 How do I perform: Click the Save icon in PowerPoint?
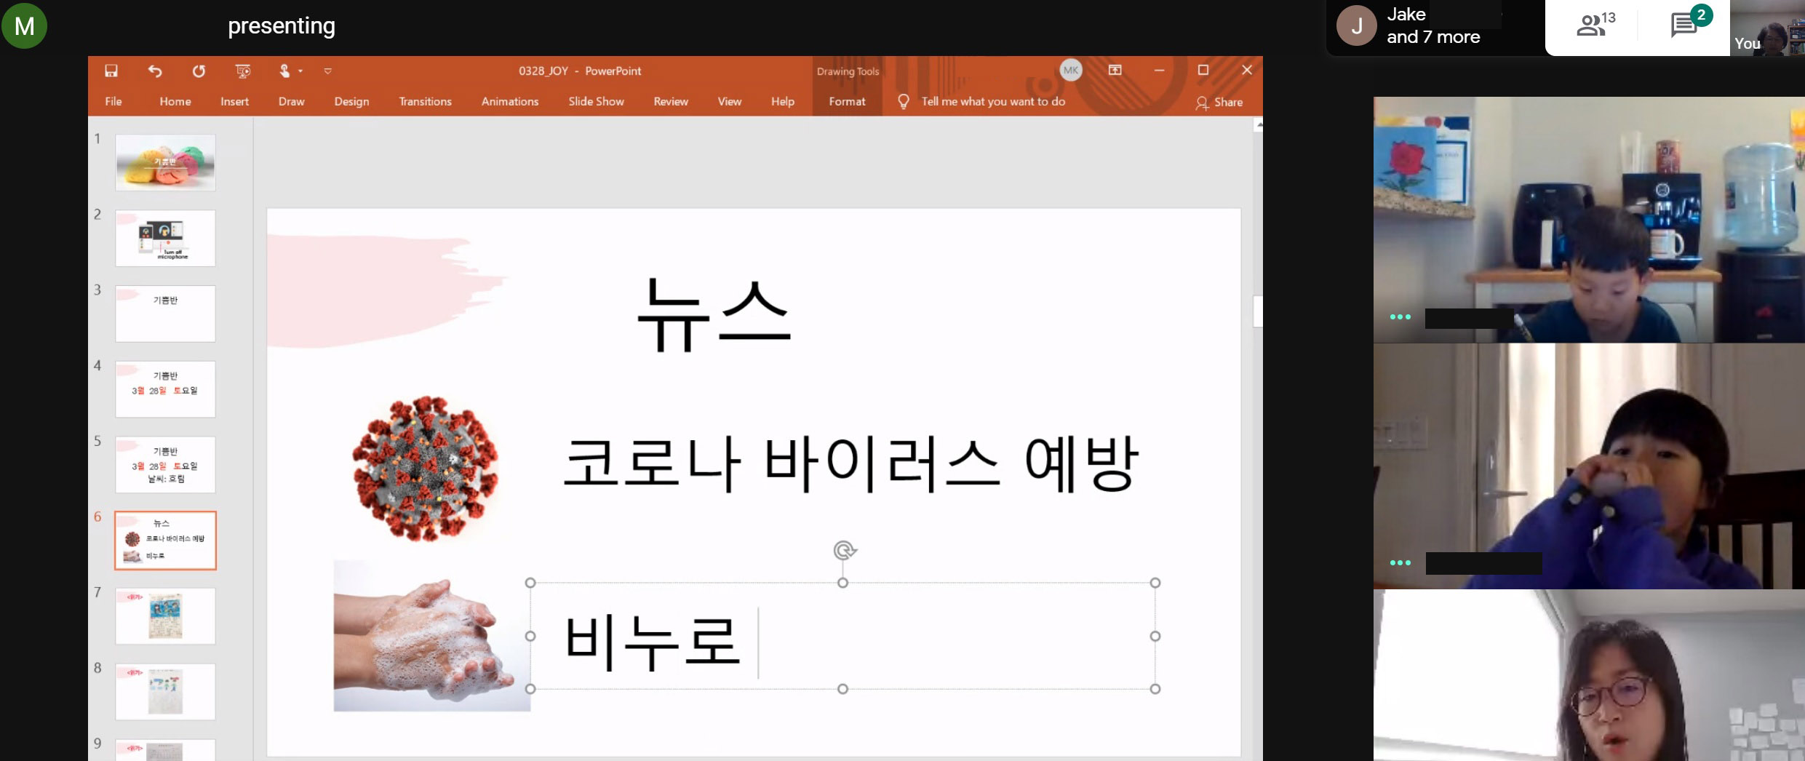[x=111, y=71]
